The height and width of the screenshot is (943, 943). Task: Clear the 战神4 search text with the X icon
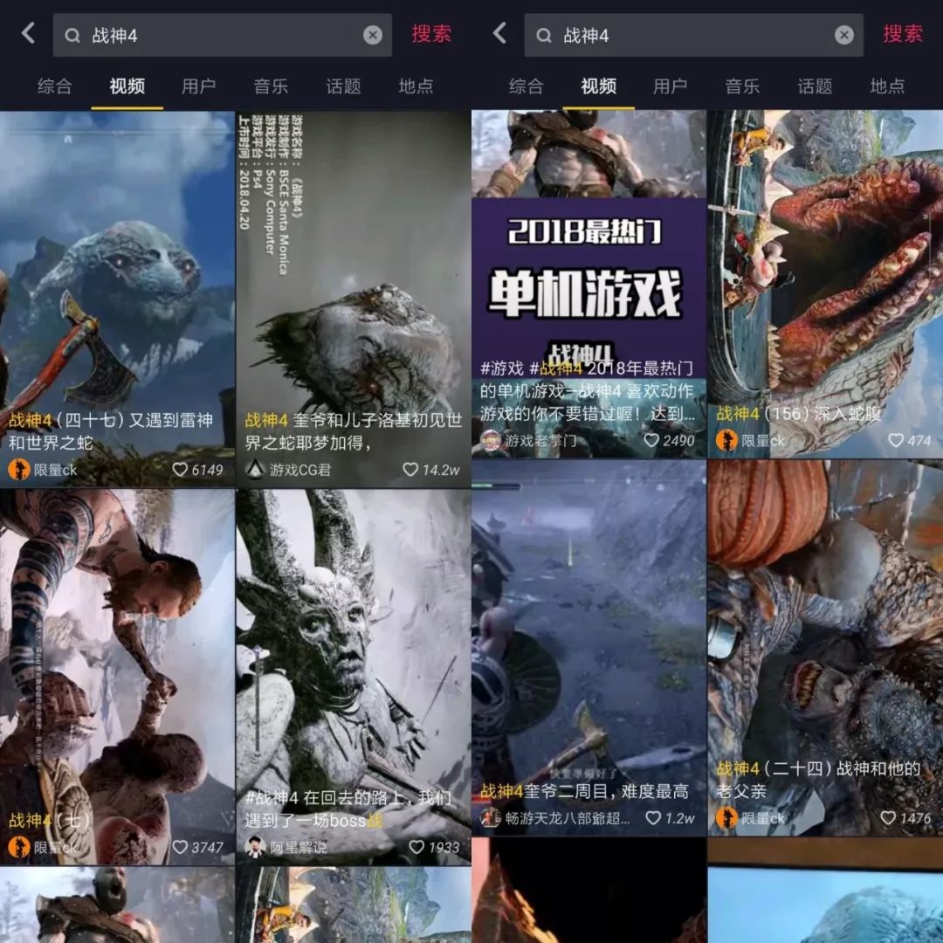click(x=373, y=35)
